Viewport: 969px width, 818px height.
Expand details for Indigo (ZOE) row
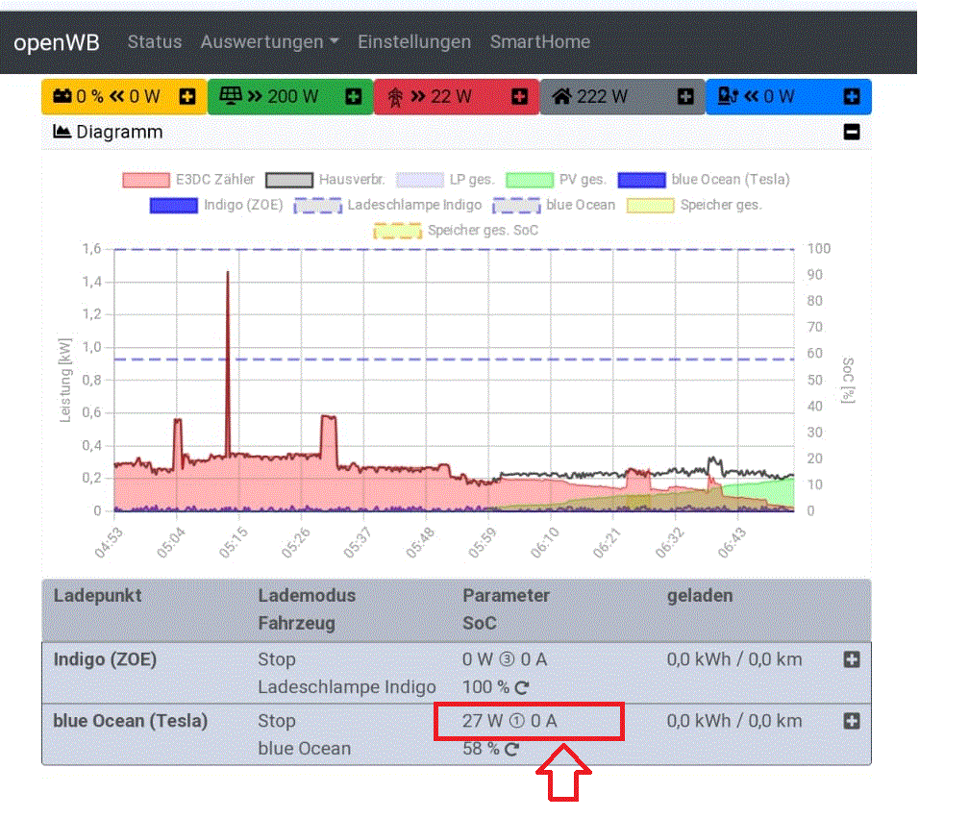851,659
